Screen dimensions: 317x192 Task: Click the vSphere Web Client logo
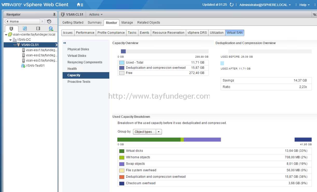click(35, 4)
